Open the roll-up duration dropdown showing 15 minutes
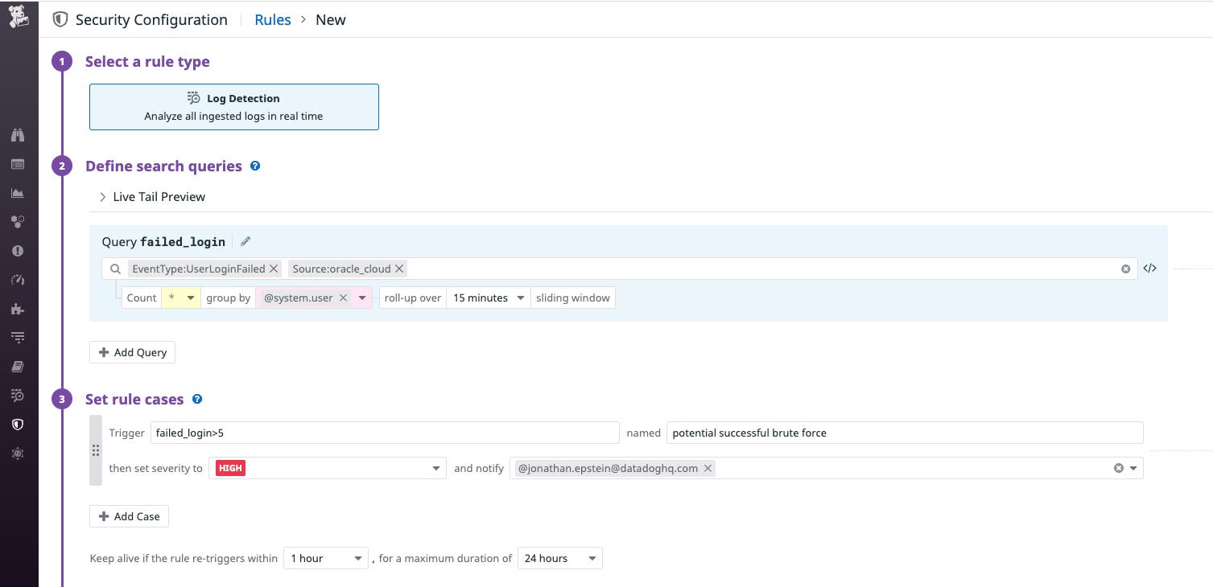Screen dimensions: 1213x587 click(x=488, y=298)
